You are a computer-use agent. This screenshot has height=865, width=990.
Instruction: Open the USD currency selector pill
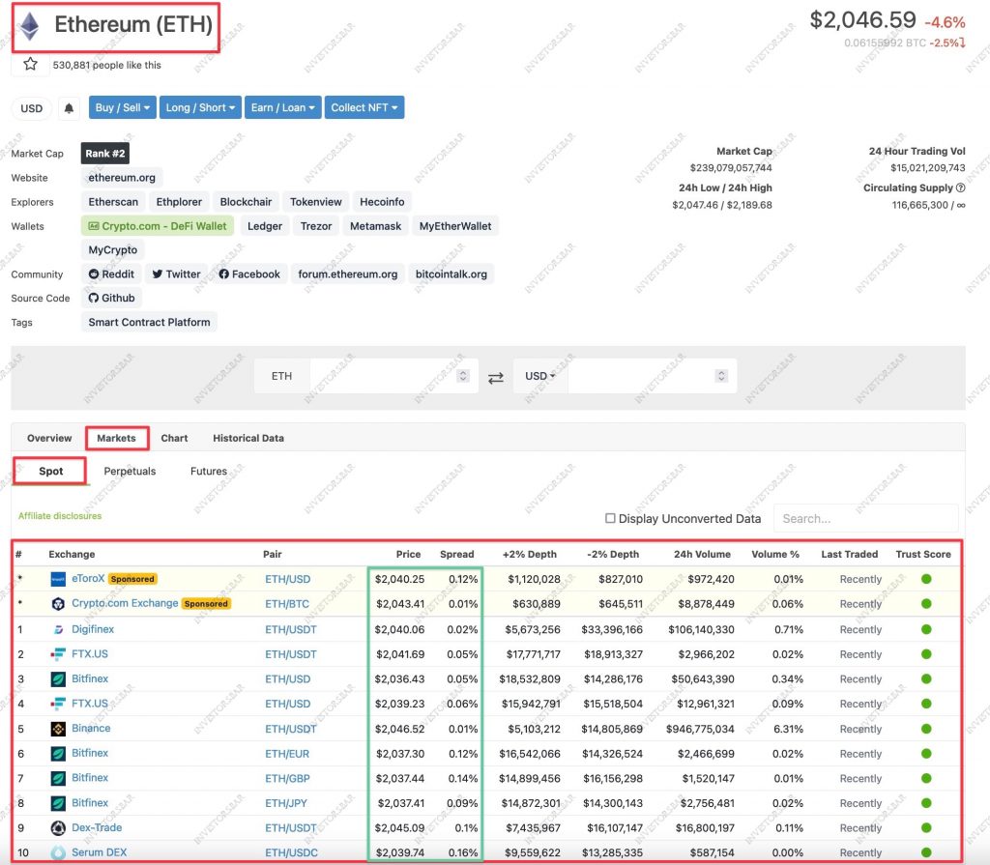tap(32, 108)
